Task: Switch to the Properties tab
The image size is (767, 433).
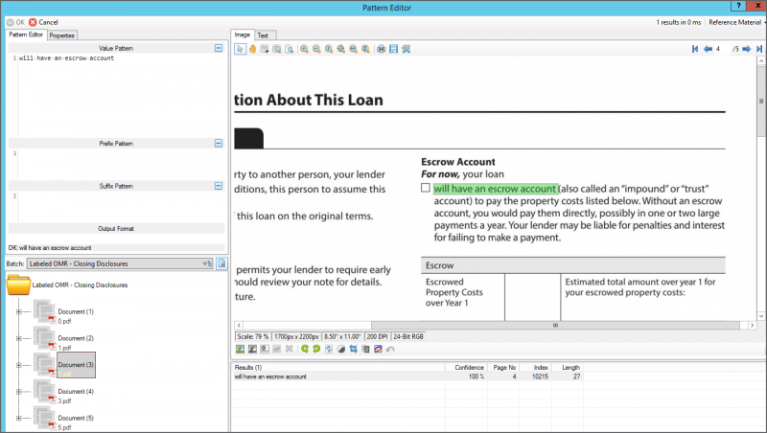Action: [61, 35]
